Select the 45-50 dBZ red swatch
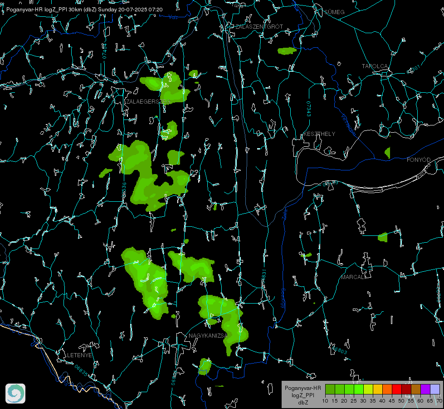The height and width of the screenshot is (409, 444). pos(397,389)
